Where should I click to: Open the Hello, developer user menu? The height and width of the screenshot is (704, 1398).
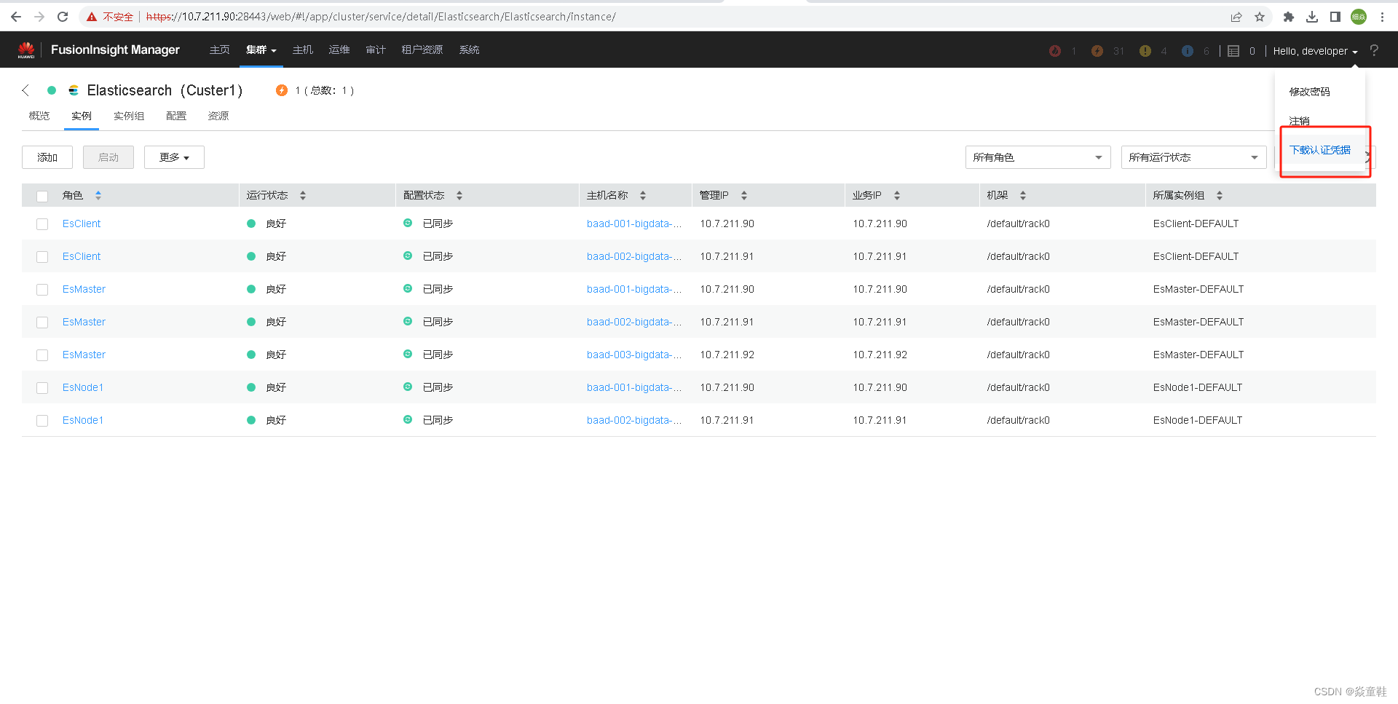pos(1315,51)
